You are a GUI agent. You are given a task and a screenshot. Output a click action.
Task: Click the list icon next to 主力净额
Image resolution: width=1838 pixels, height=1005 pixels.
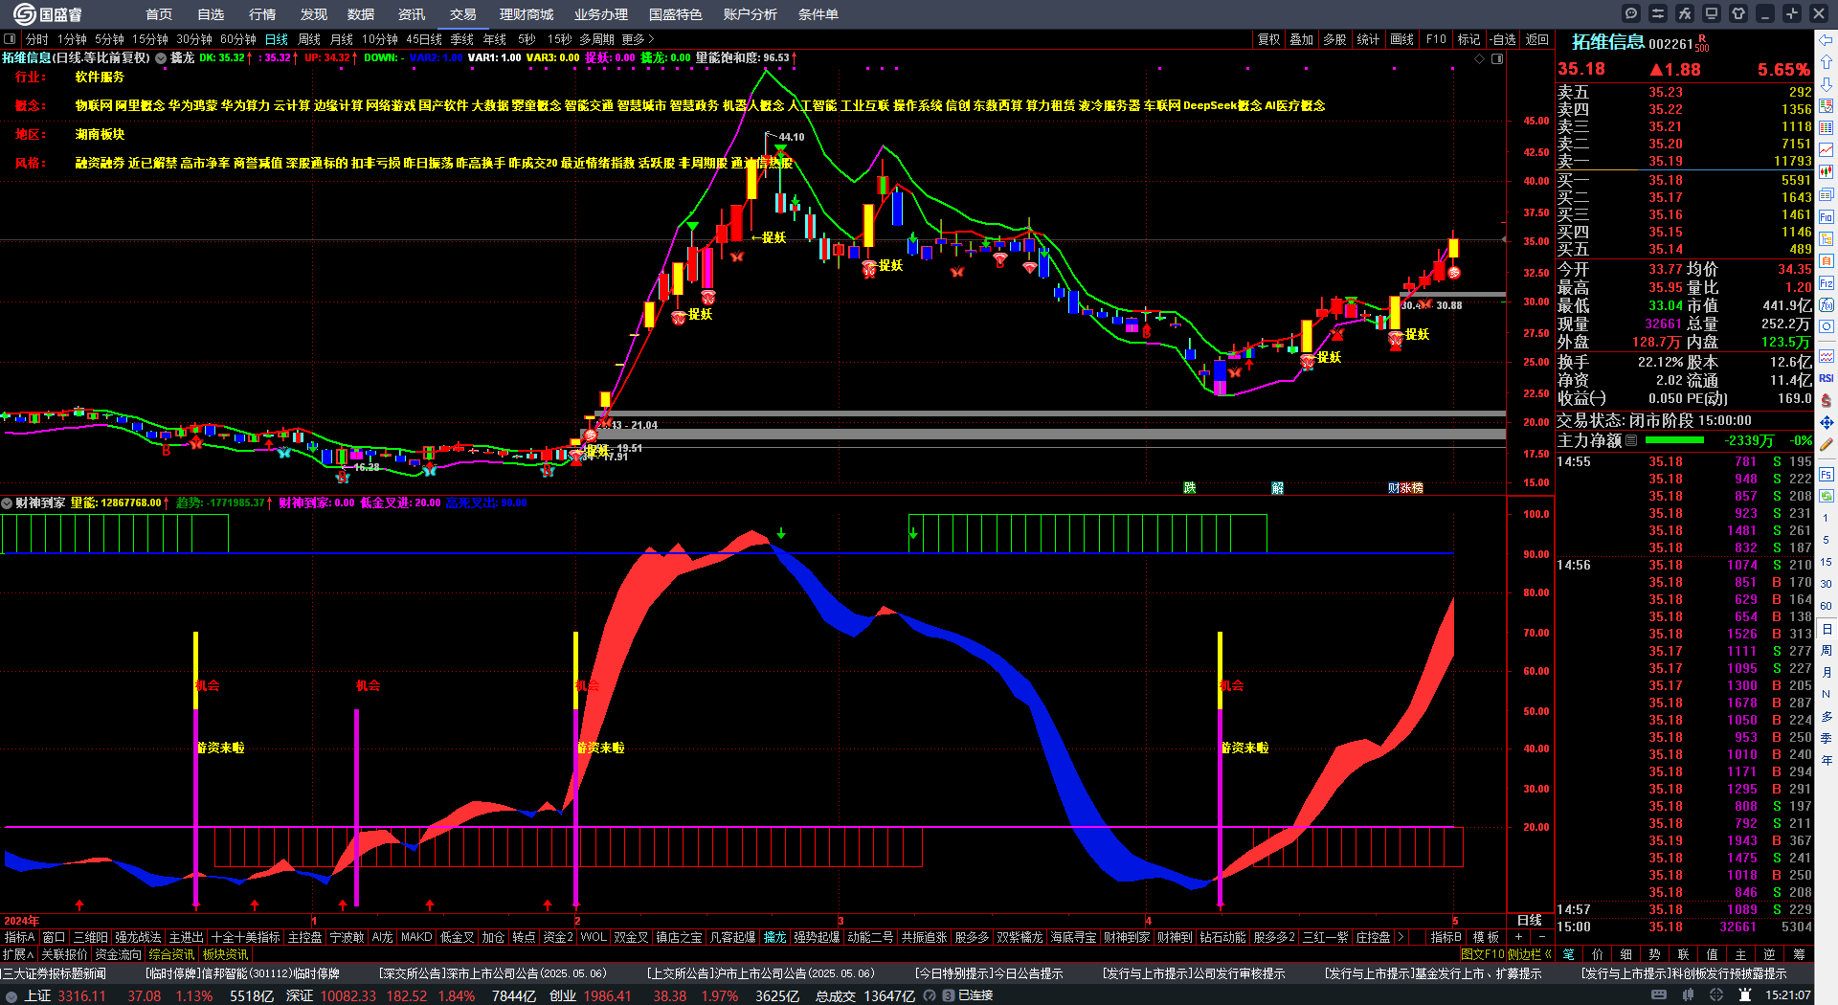(x=1631, y=440)
